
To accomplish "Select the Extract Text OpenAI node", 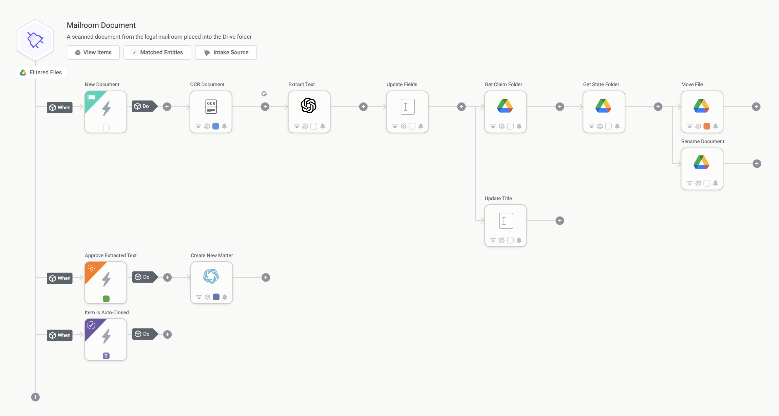I will coord(309,112).
